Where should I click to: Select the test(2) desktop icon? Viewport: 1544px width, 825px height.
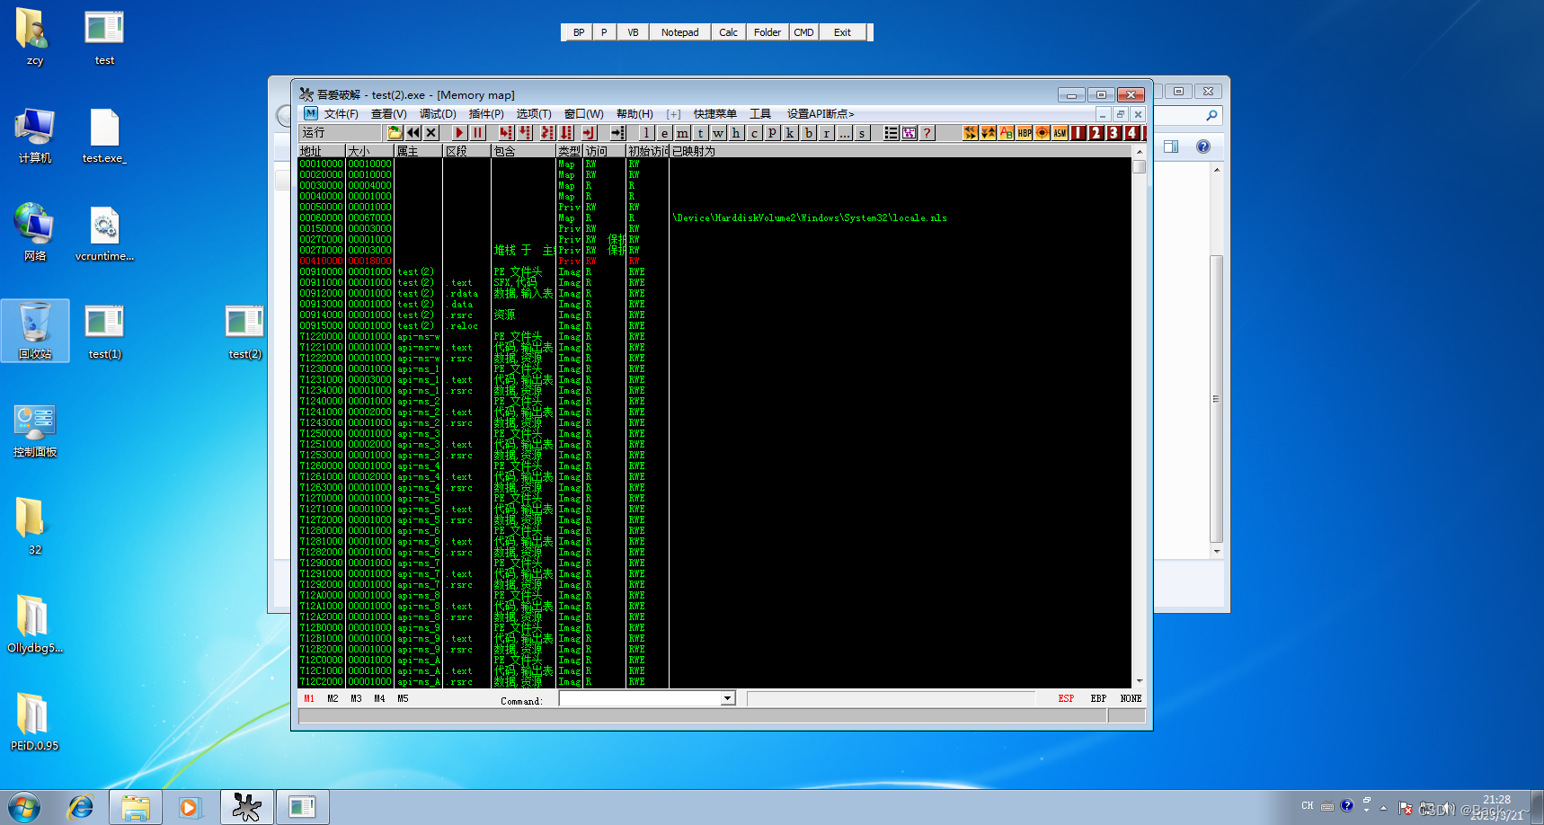(244, 333)
